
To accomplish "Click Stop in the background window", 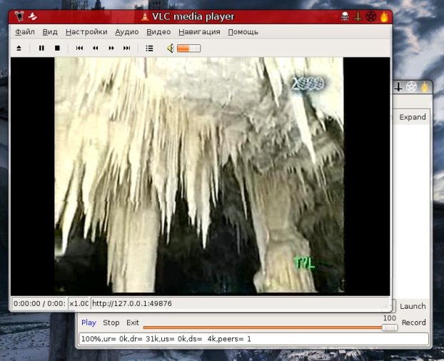I will coord(111,322).
